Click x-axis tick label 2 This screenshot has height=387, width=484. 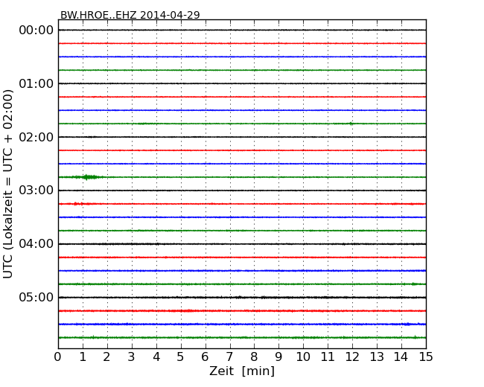[x=106, y=356]
